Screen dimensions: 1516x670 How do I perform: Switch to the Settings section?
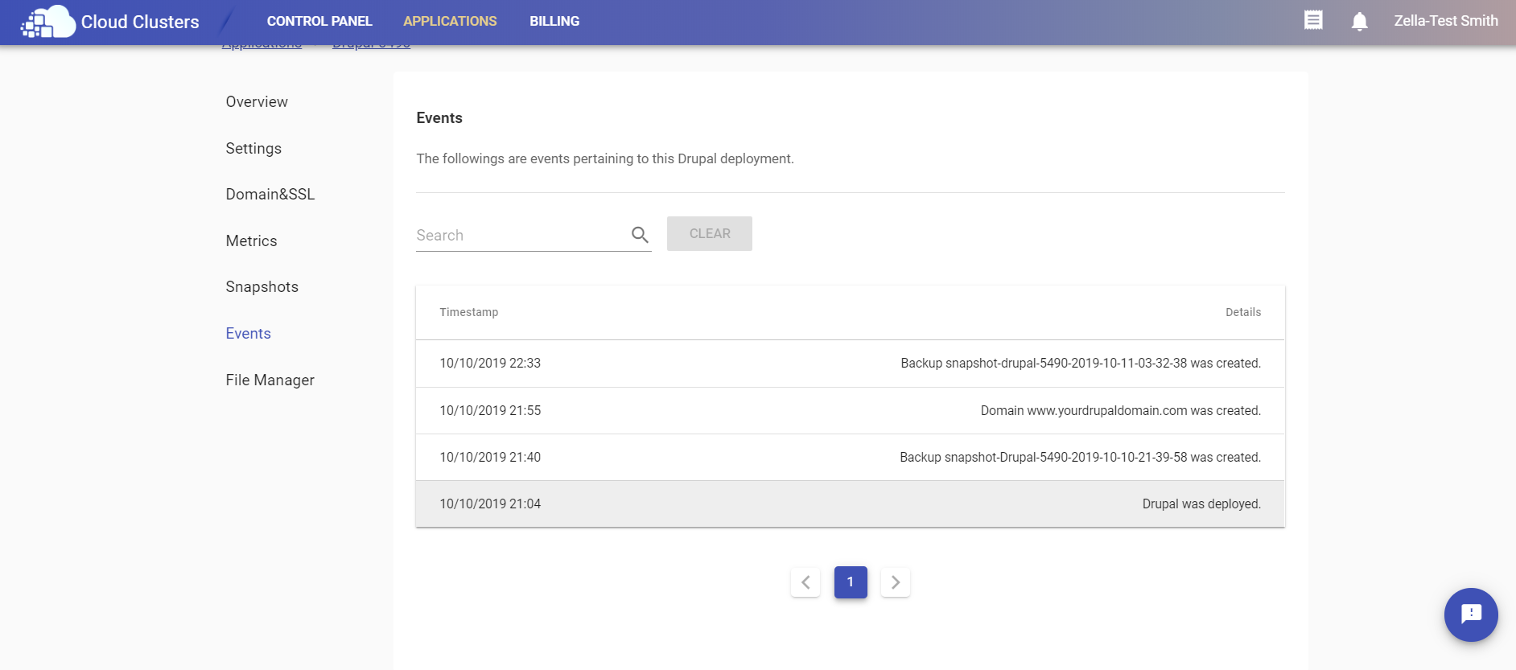coord(253,149)
